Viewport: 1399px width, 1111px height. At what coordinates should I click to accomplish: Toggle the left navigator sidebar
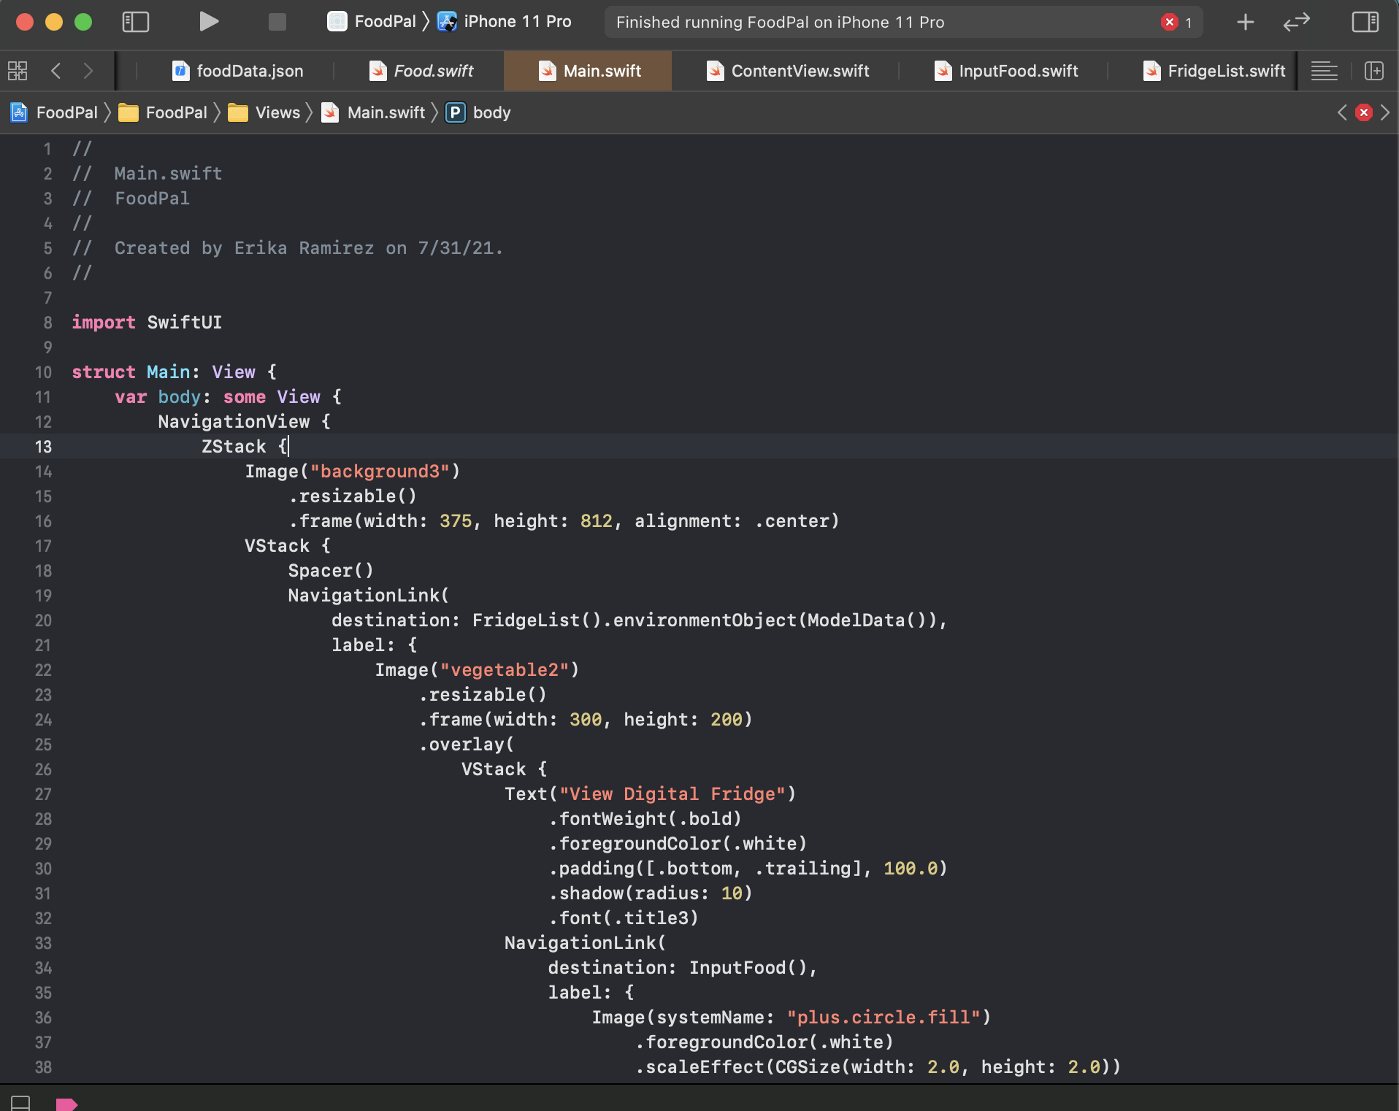[x=136, y=22]
